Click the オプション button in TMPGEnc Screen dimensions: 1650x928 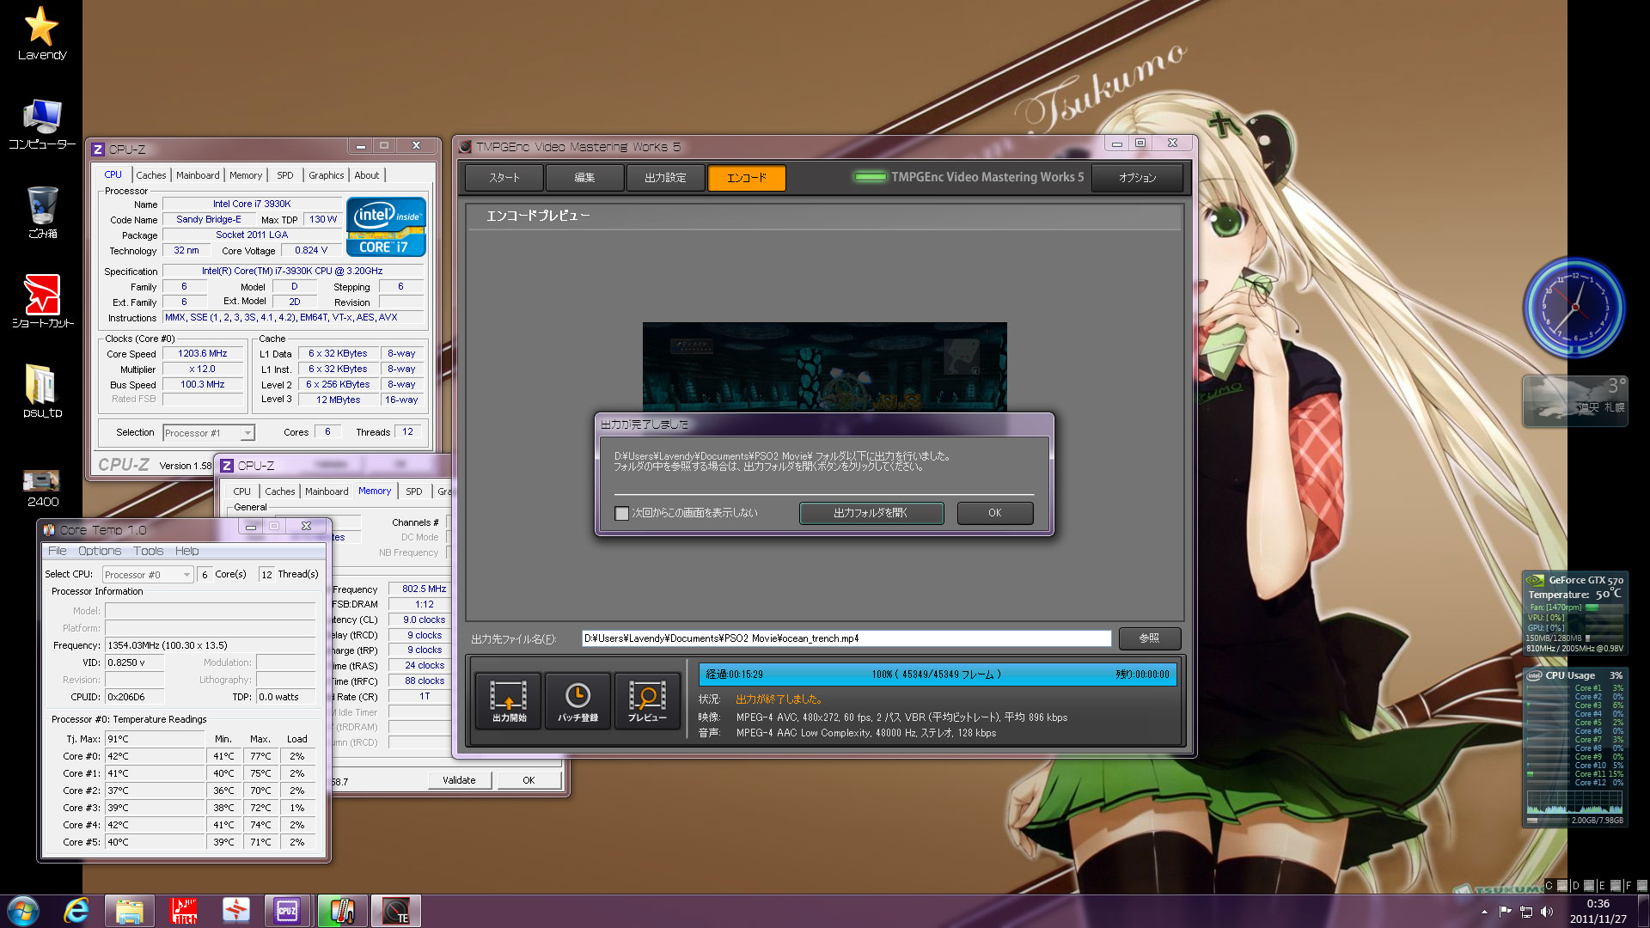[1137, 178]
